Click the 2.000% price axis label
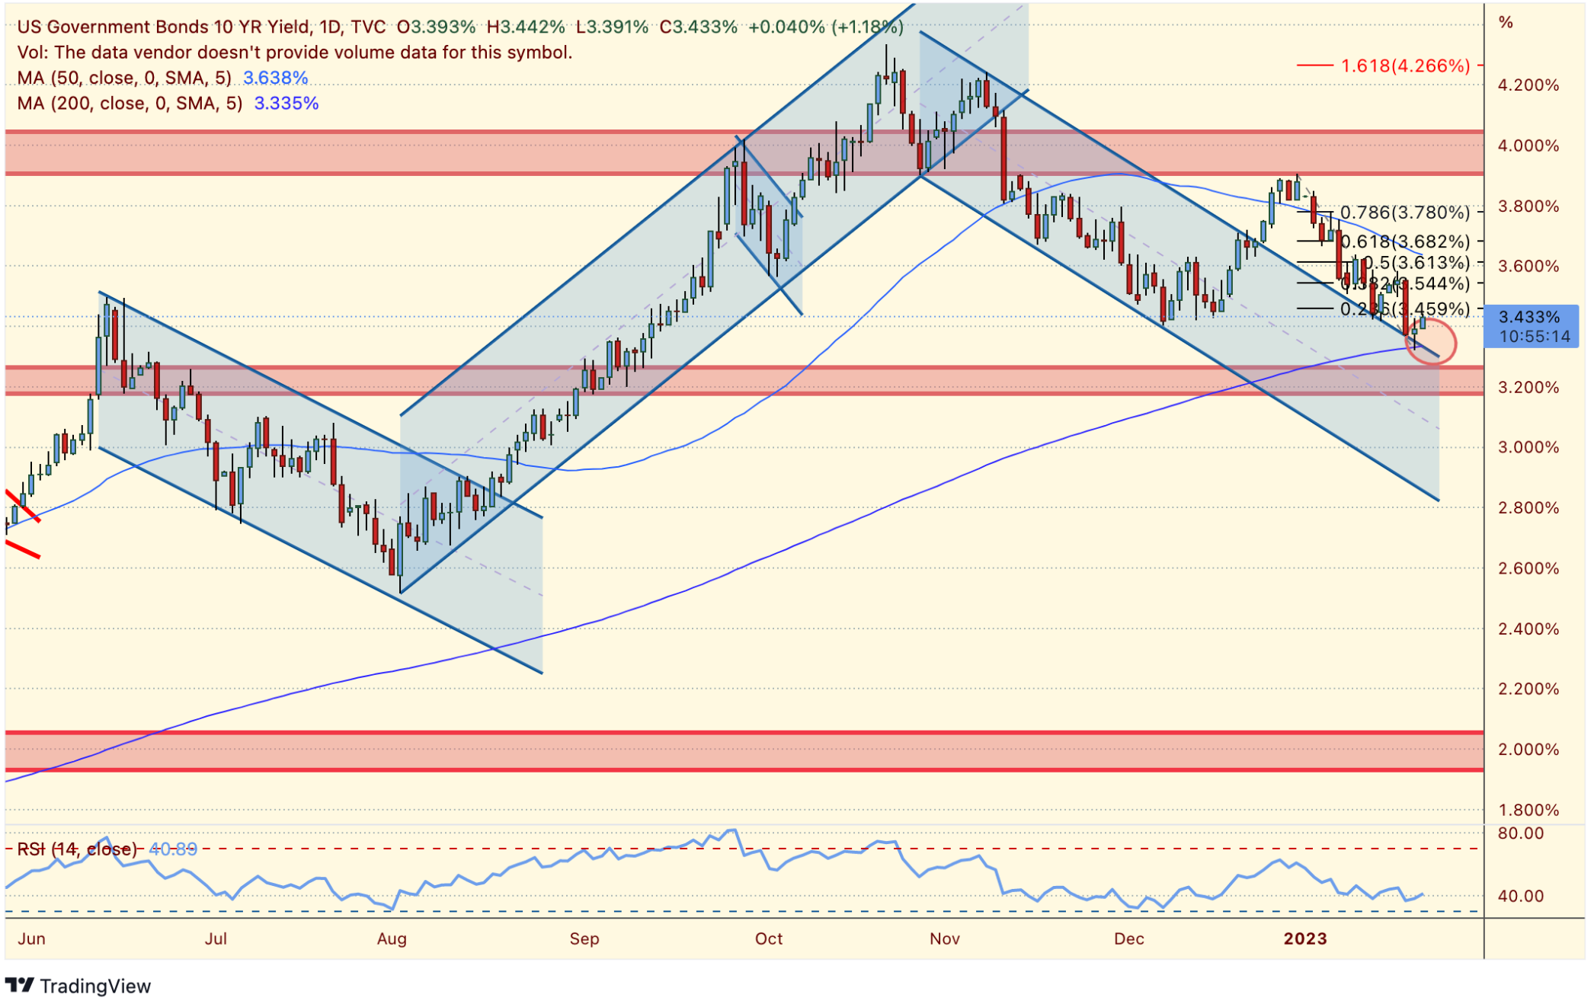Image resolution: width=1594 pixels, height=1001 pixels. coord(1528,750)
